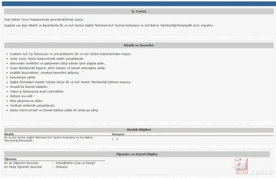The height and width of the screenshot is (178, 276).
Task: Click the Deneyim column heading
Action: [118, 134]
